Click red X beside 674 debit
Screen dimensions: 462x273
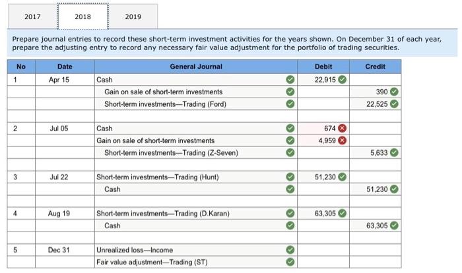tap(342, 129)
